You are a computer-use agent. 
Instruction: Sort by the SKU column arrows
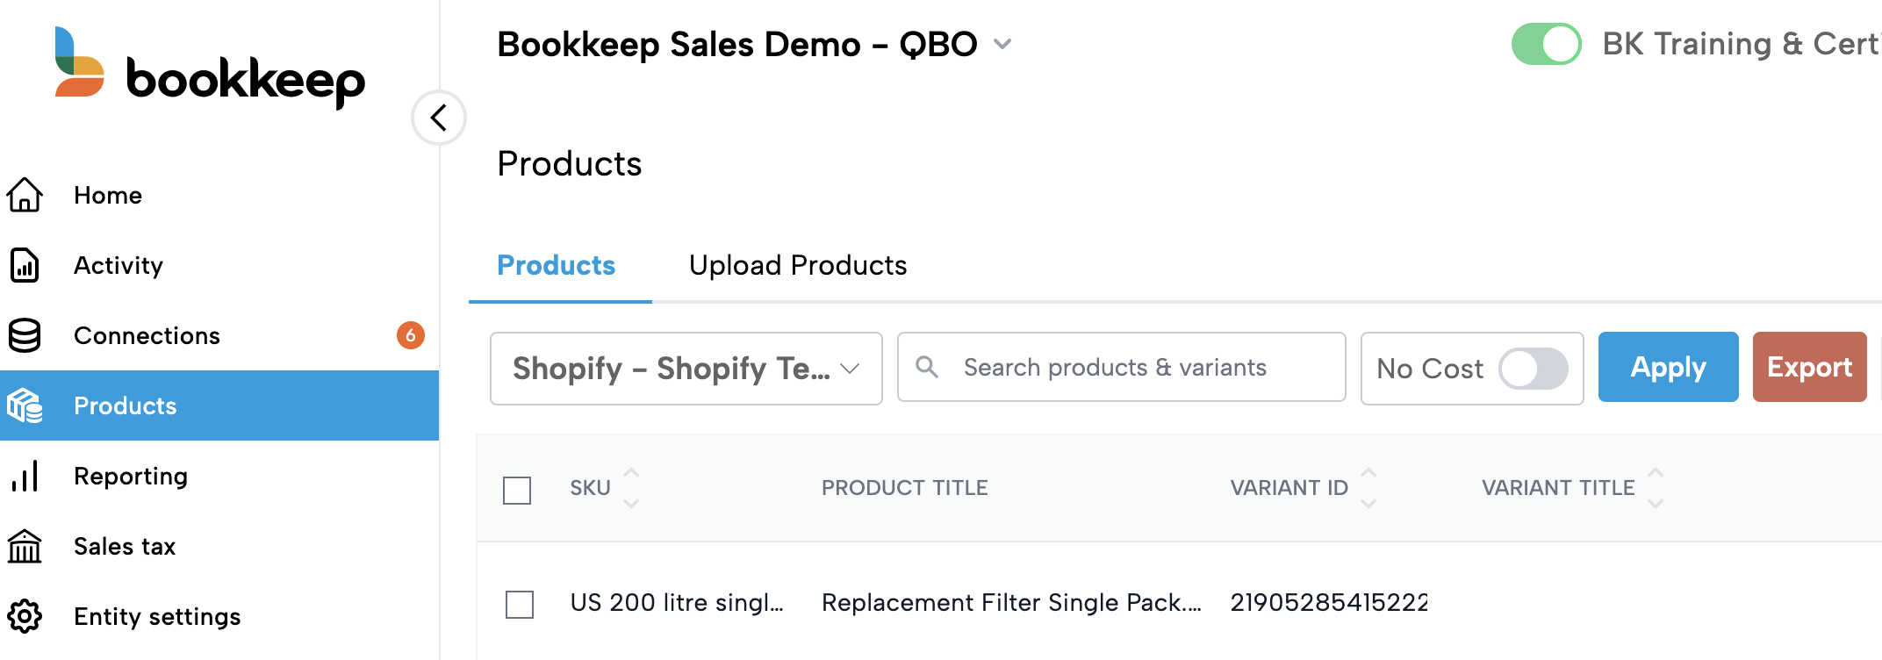[x=631, y=488]
